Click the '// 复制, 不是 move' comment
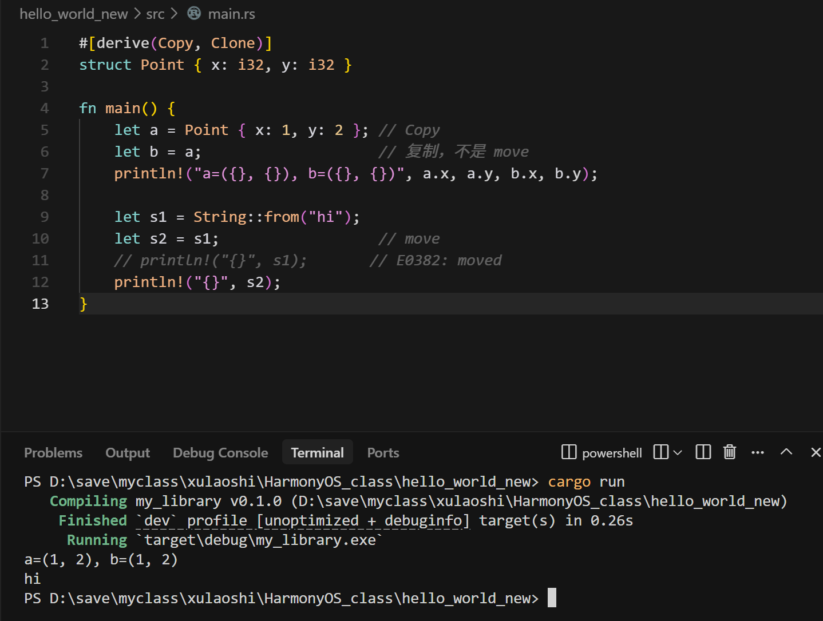Image resolution: width=823 pixels, height=621 pixels. click(x=453, y=152)
